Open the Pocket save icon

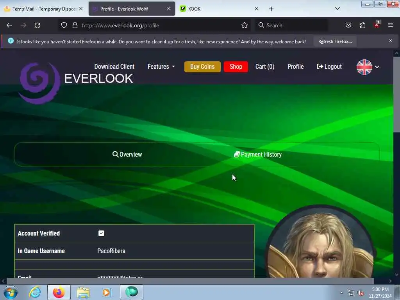[x=348, y=25]
